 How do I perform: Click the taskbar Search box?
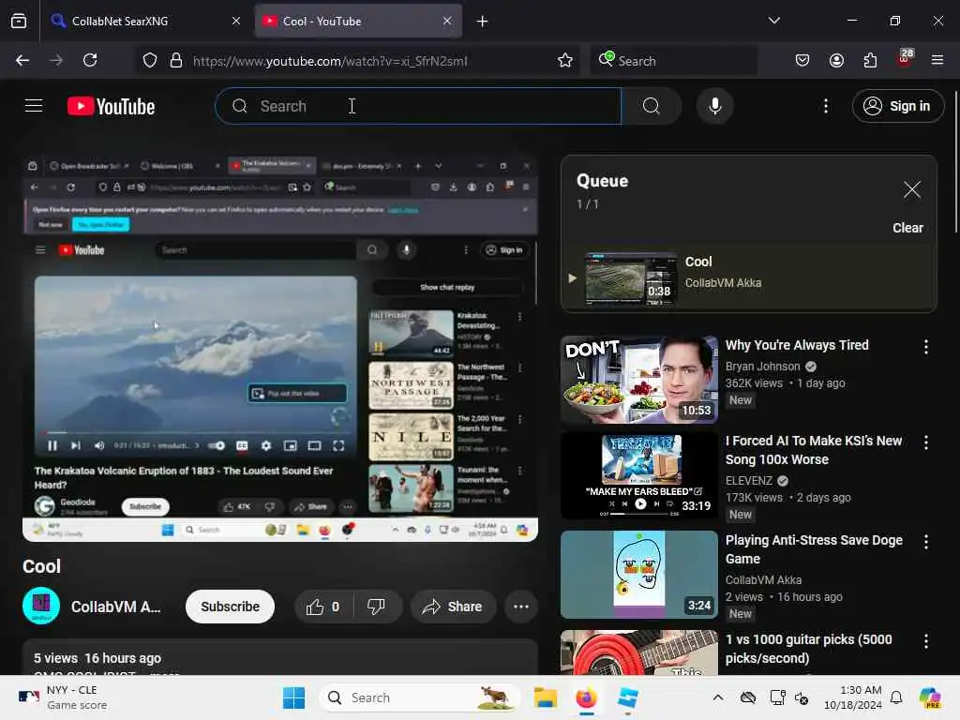[x=419, y=697]
